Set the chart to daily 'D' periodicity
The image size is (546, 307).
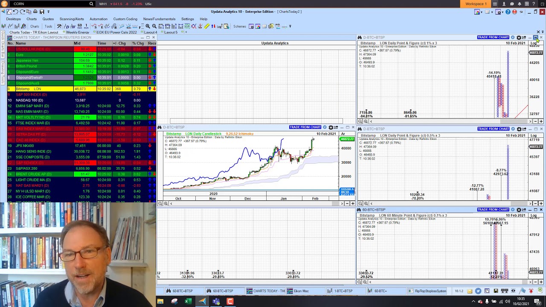pos(67,26)
